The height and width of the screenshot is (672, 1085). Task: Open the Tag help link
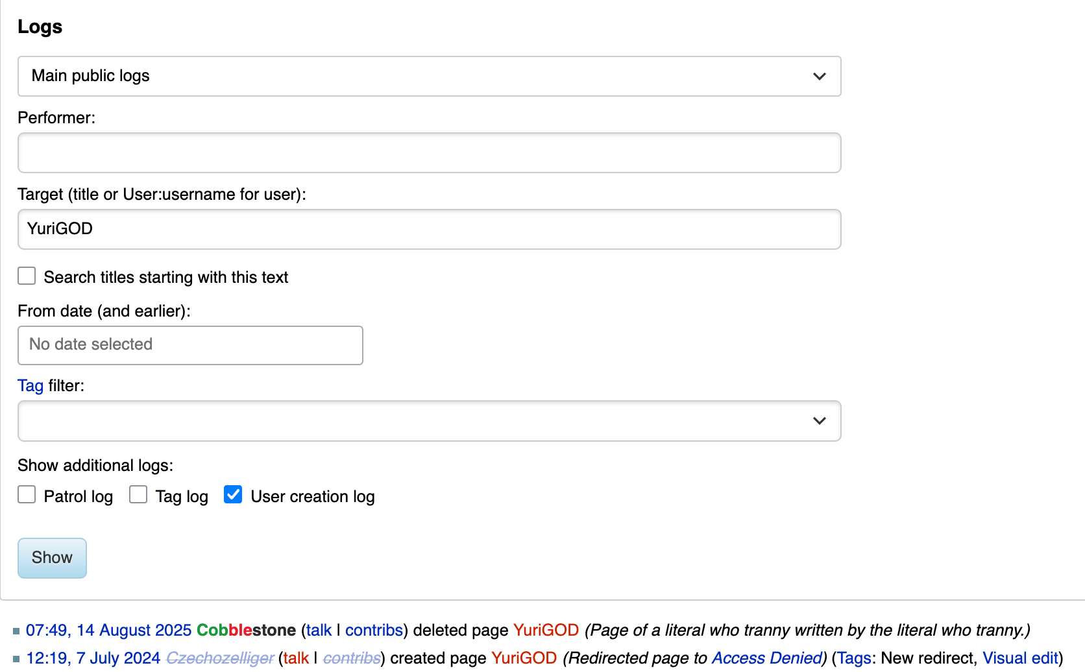[30, 386]
